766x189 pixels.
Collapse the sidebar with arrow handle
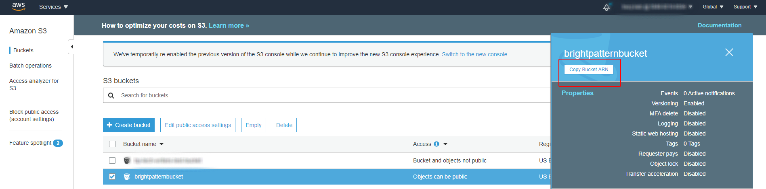tap(71, 47)
